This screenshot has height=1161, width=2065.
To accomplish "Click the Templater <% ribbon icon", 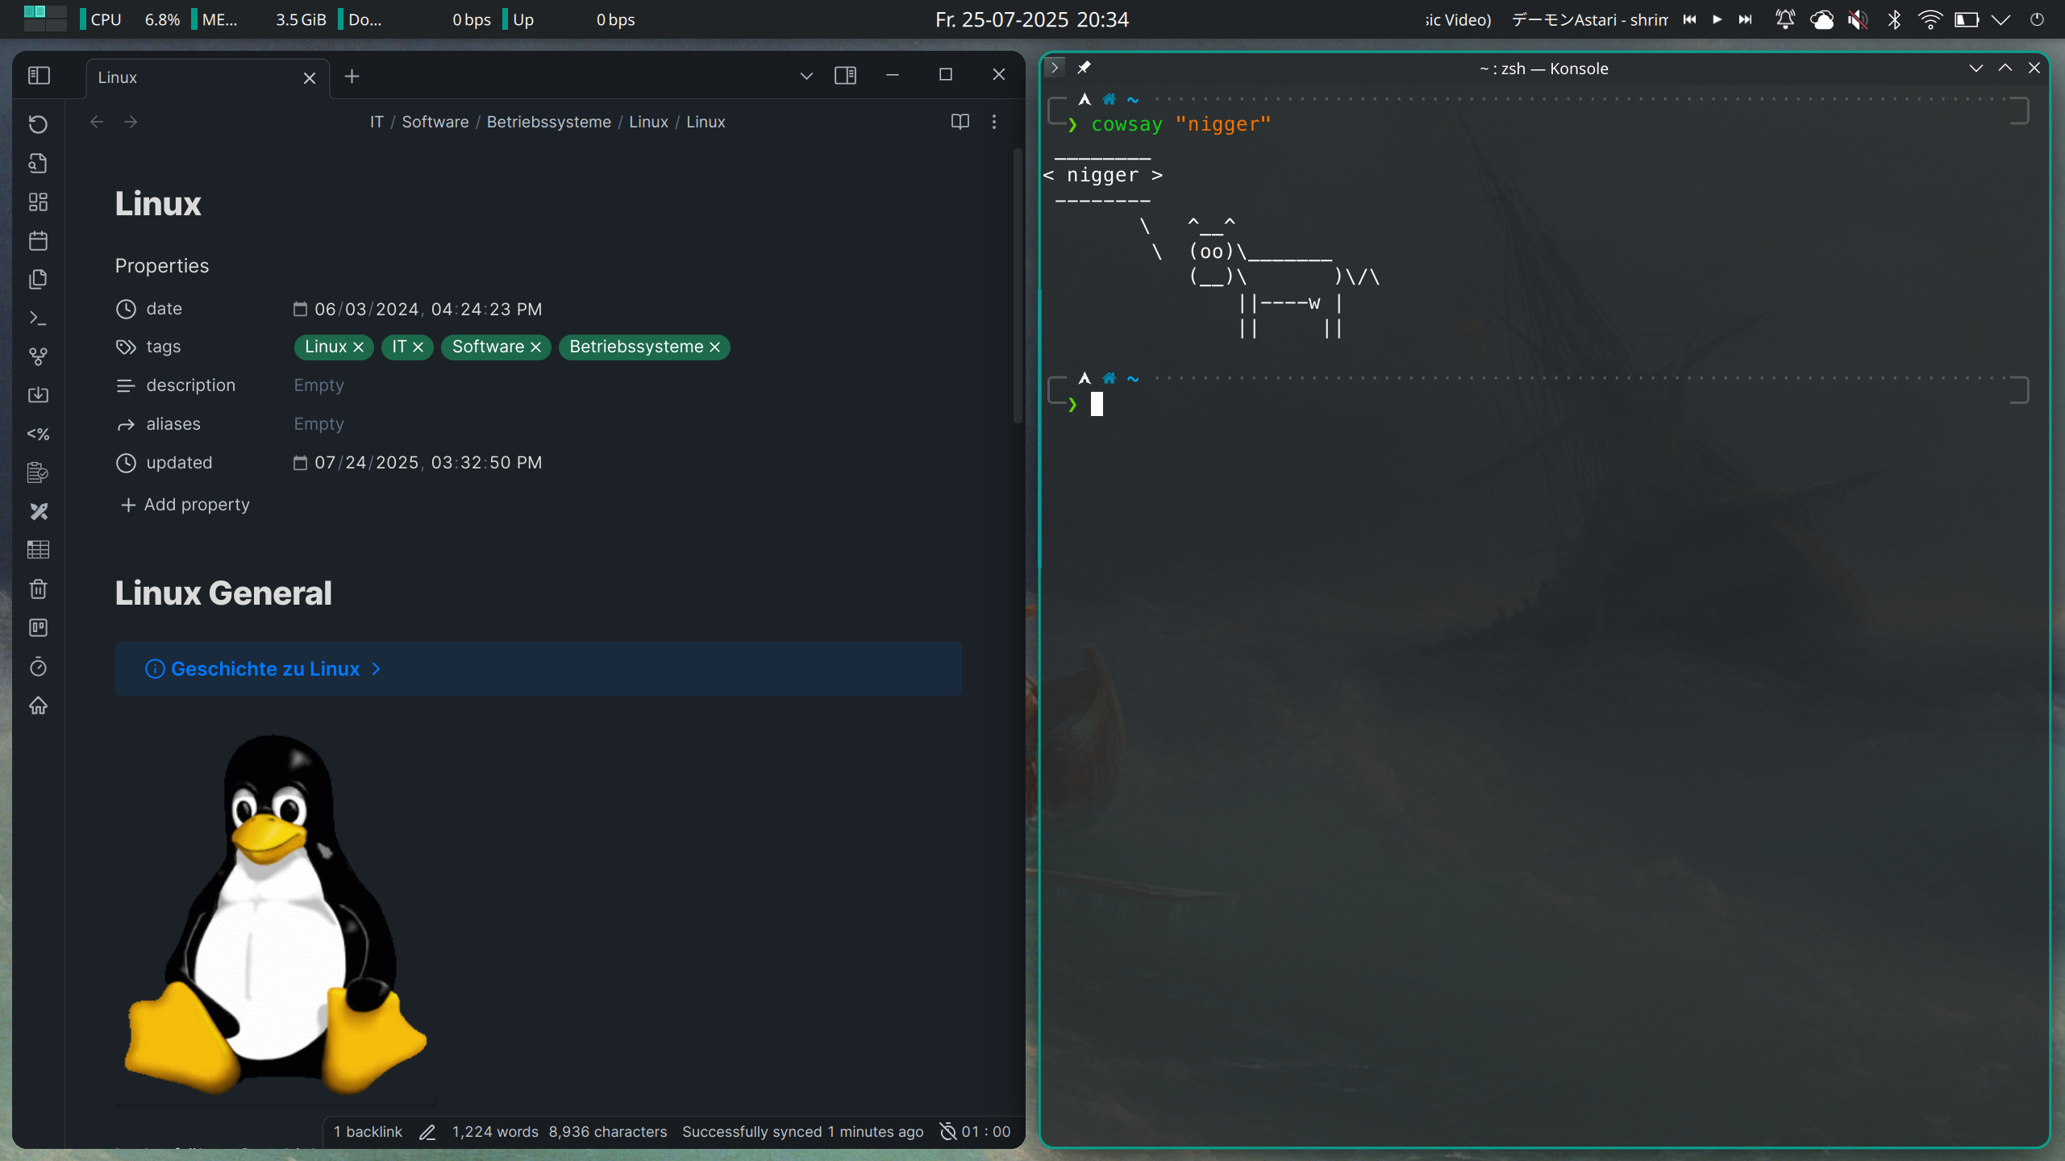I will (x=38, y=434).
